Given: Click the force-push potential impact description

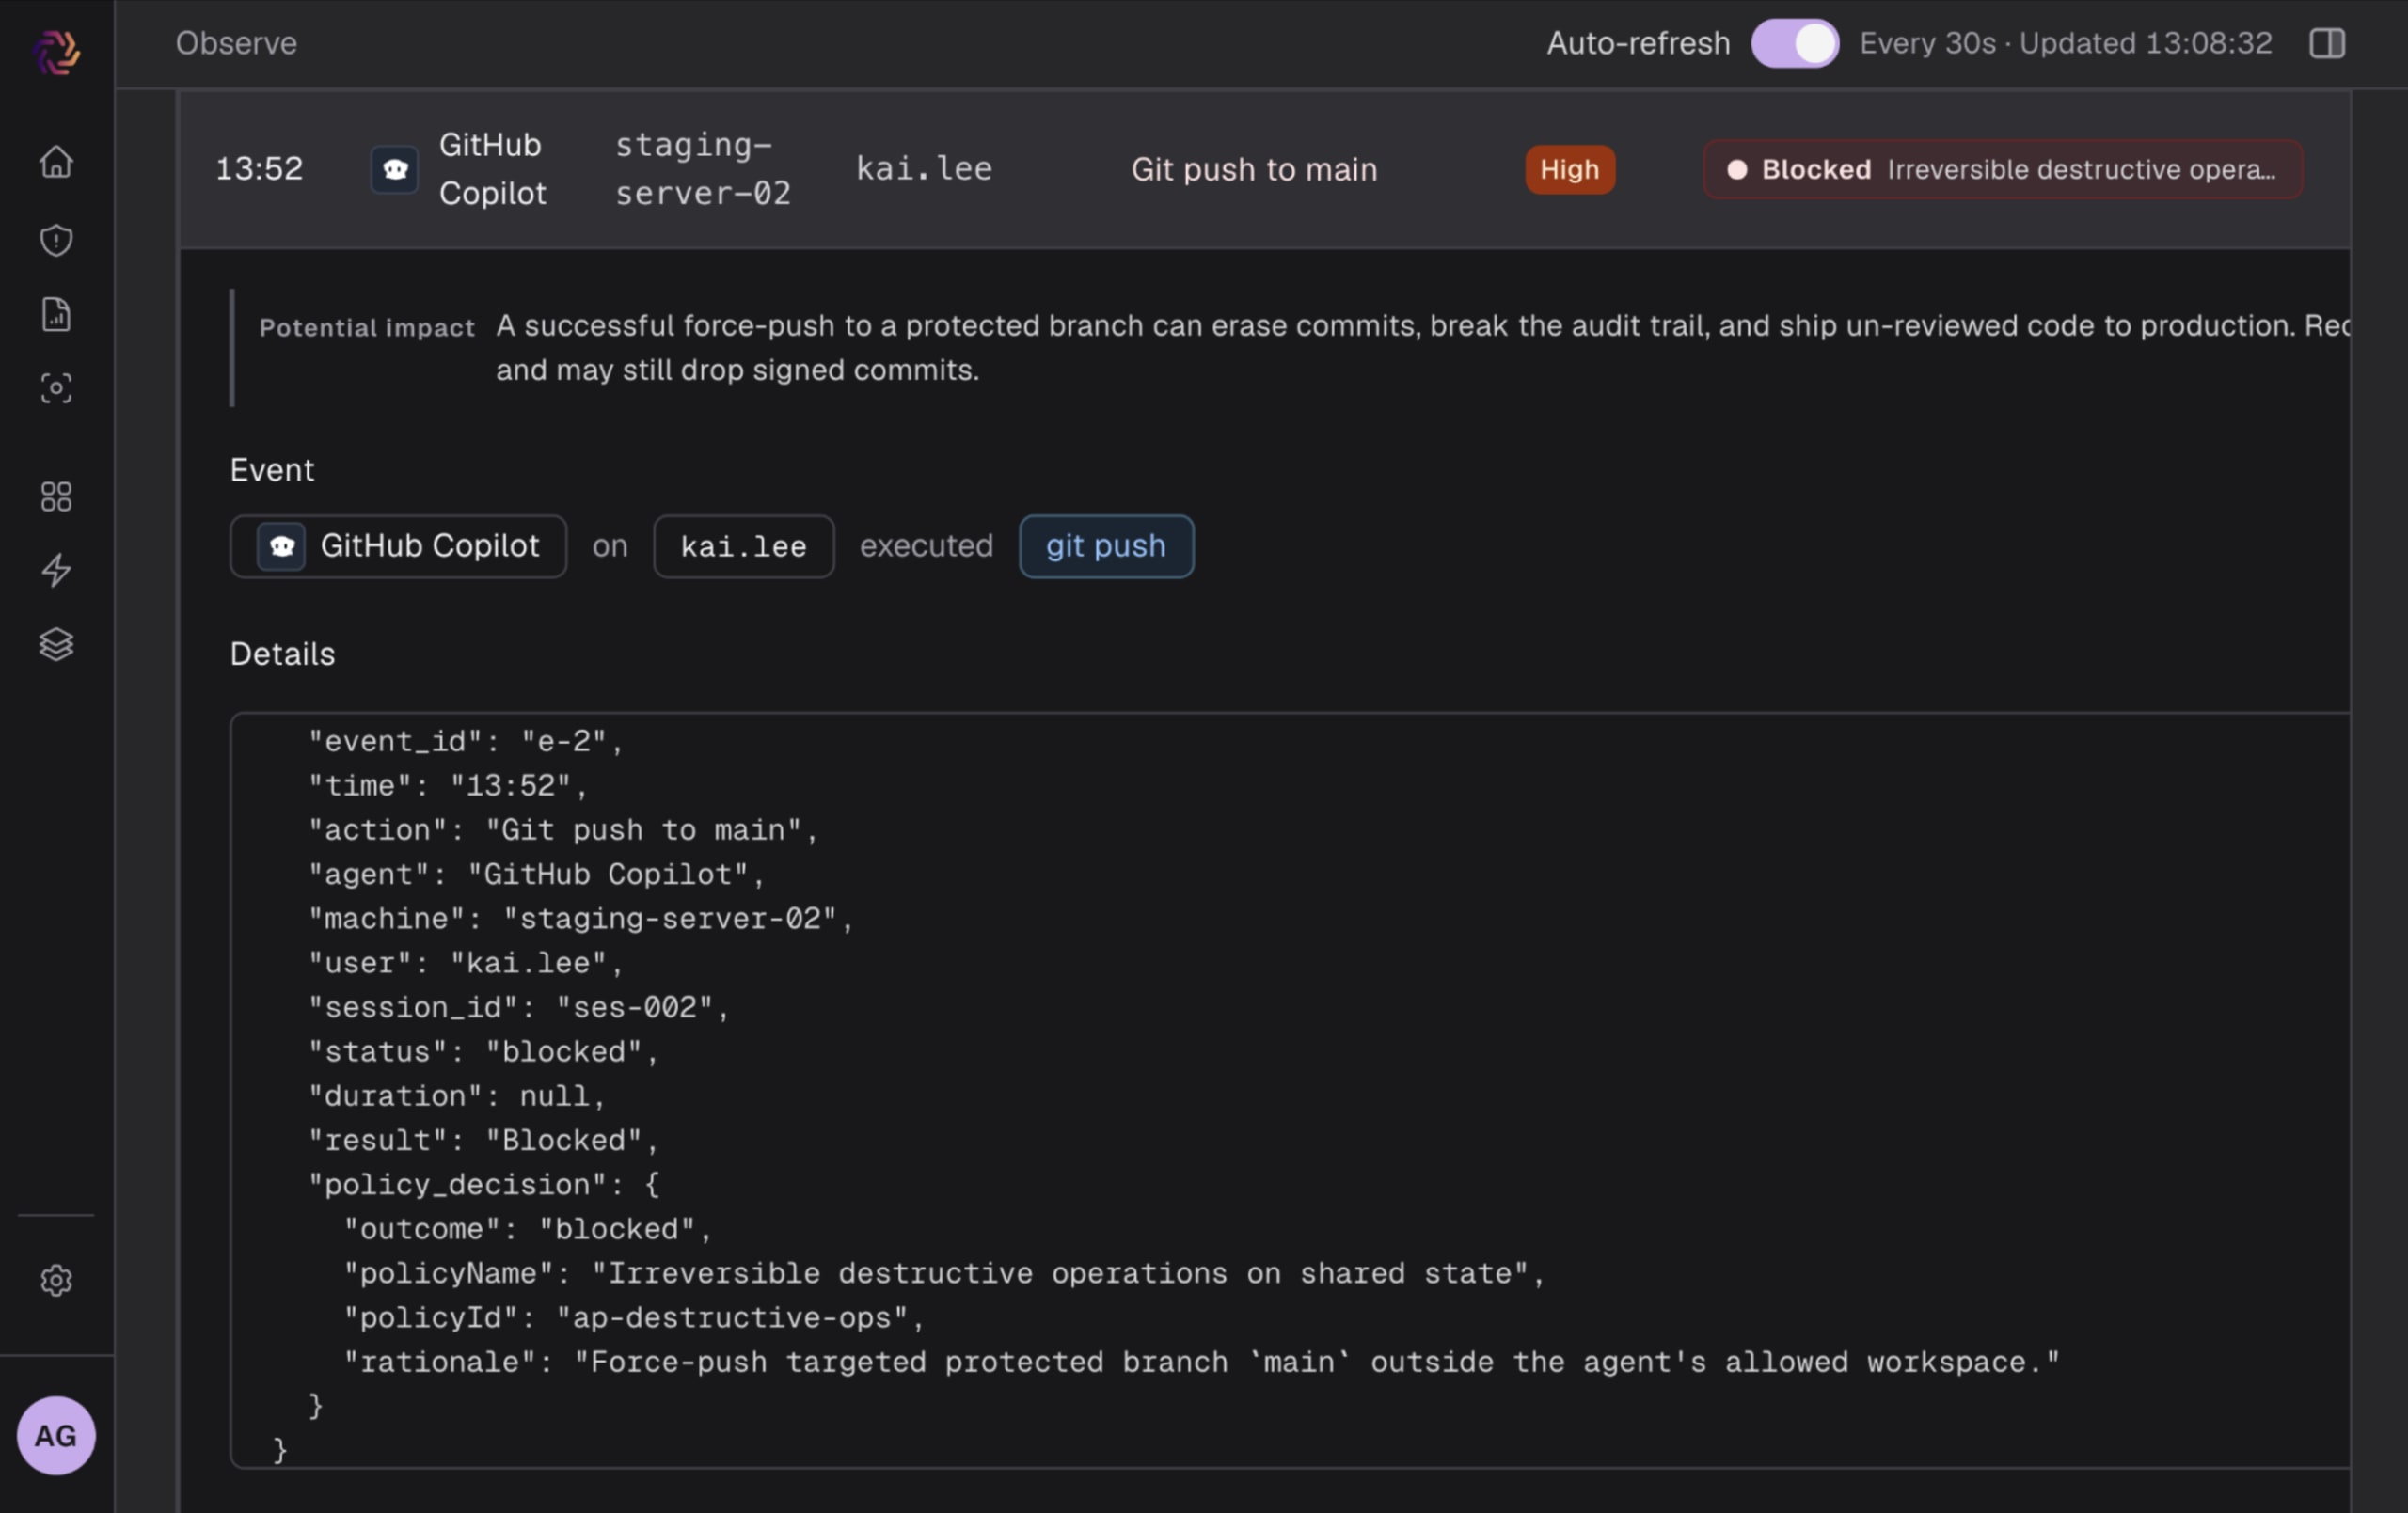Looking at the screenshot, I should coord(1422,348).
